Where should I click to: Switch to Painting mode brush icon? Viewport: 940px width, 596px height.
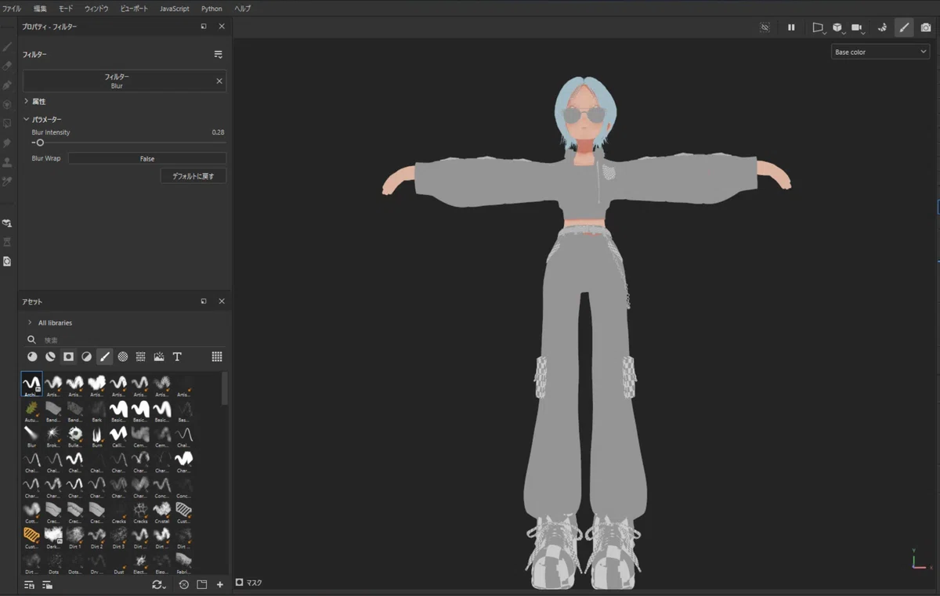[904, 27]
